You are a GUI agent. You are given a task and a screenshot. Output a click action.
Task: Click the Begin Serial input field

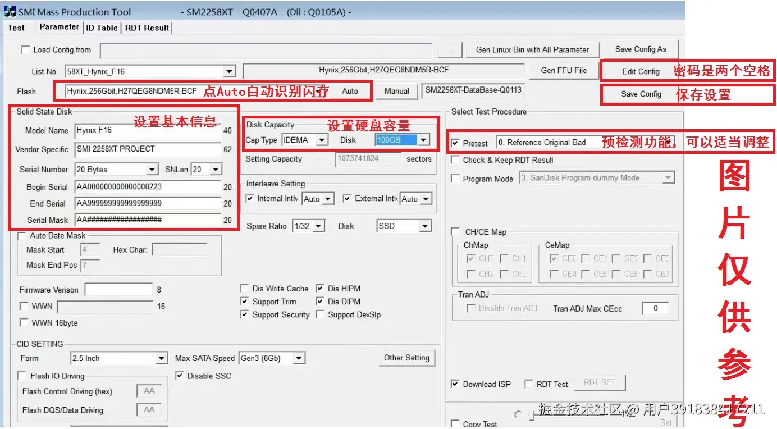click(148, 187)
